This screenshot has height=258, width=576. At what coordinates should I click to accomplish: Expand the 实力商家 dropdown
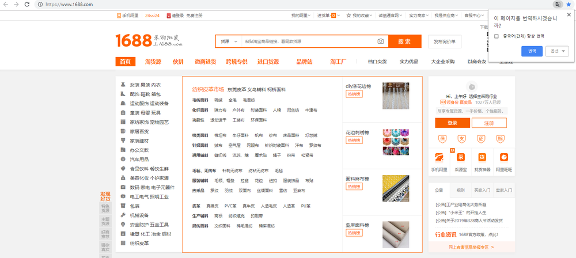419,16
